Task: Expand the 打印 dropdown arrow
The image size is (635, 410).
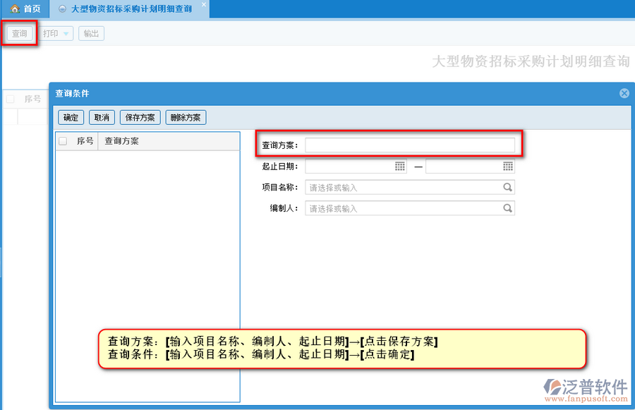Action: 66,34
